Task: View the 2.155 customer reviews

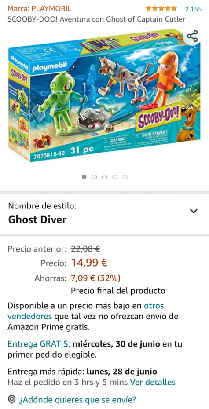Action: tap(193, 9)
